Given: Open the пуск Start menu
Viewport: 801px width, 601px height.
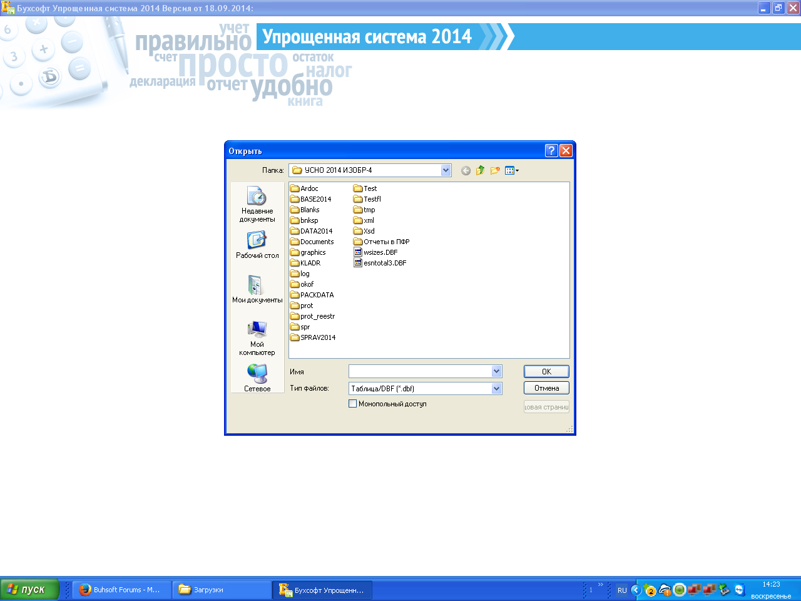Looking at the screenshot, I should point(29,590).
